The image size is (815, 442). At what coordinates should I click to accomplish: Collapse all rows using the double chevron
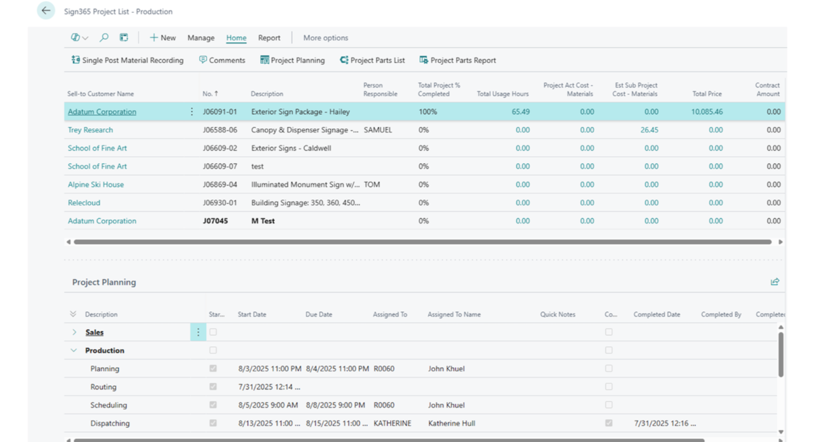click(x=73, y=314)
